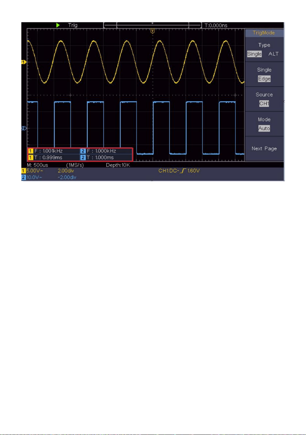Click the rising edge symbol in trigger readout
The width and height of the screenshot is (306, 435).
183,171
